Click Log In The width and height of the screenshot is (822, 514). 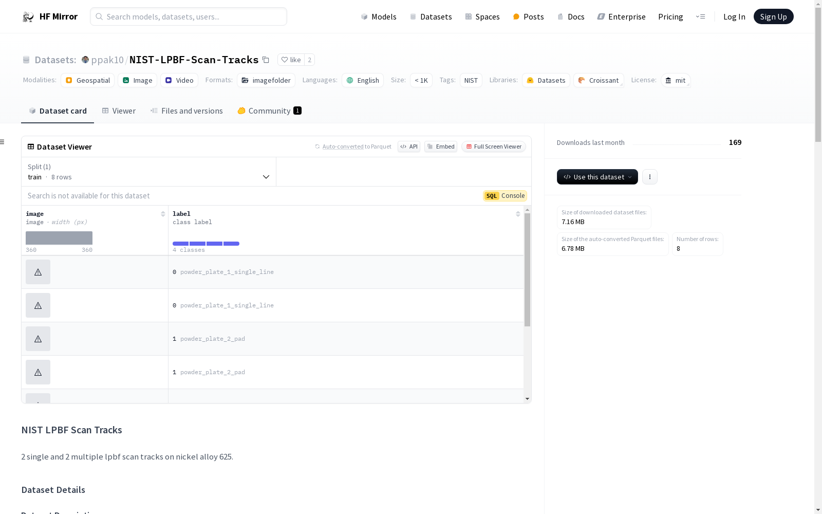pyautogui.click(x=734, y=16)
